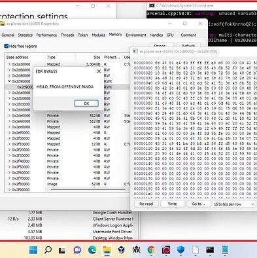Switch to Google Chrome in taskbar
The width and height of the screenshot is (257, 258).
151,250
